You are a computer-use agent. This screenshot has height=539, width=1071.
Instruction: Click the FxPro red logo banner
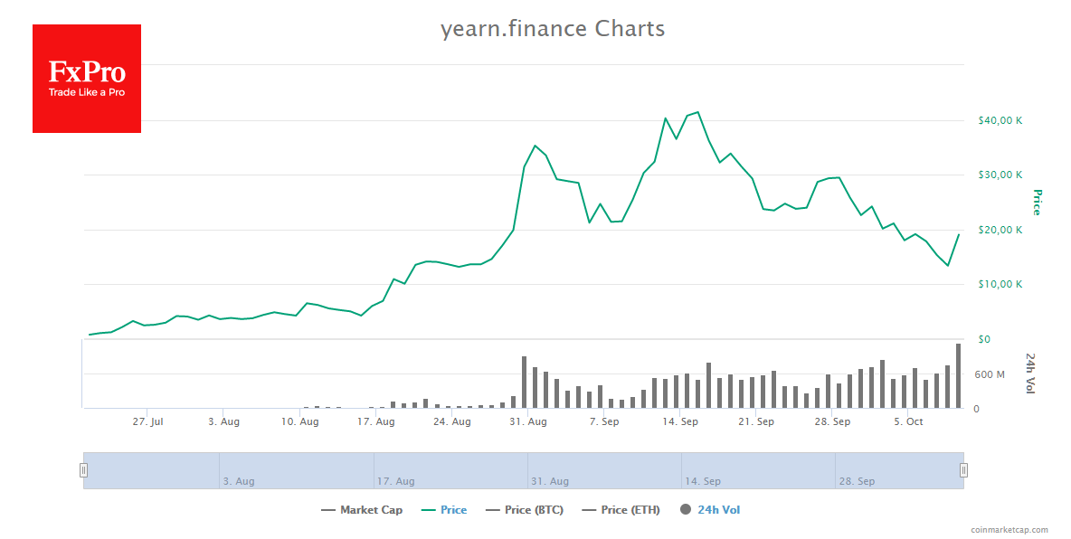pyautogui.click(x=87, y=79)
